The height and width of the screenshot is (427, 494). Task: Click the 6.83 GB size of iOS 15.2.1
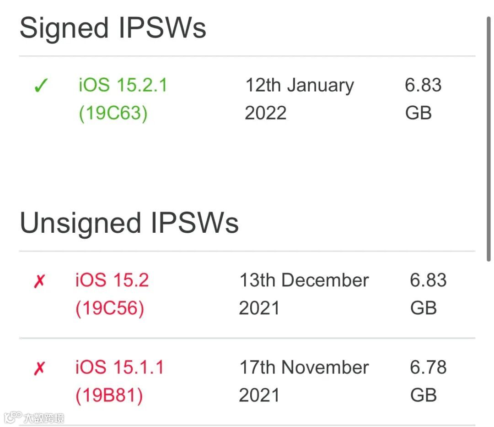pos(423,99)
